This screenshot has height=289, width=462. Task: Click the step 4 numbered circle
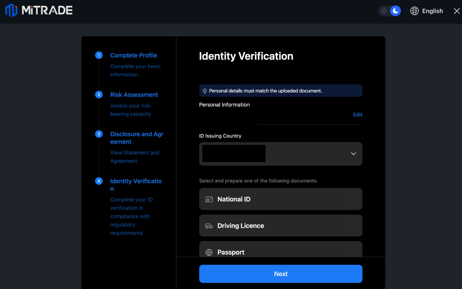pyautogui.click(x=99, y=181)
